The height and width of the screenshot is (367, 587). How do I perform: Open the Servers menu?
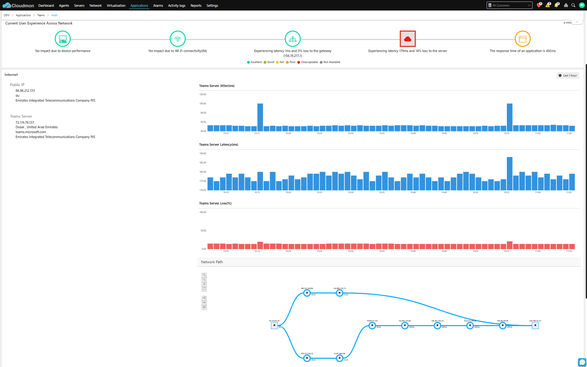coord(79,6)
